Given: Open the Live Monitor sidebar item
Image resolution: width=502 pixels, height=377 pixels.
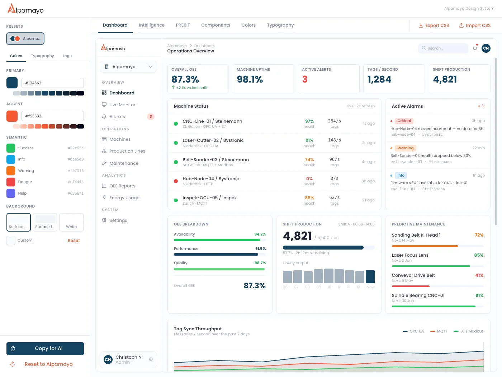Looking at the screenshot, I should coord(128,104).
